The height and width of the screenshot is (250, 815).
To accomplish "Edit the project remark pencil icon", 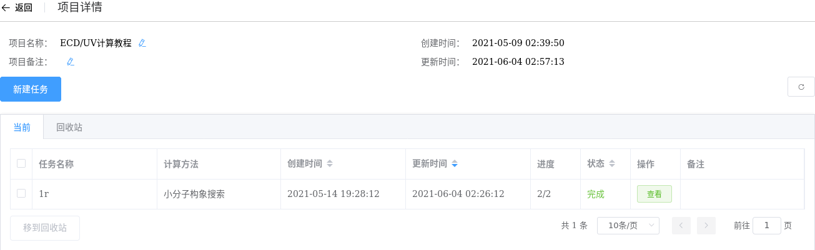I will point(71,62).
